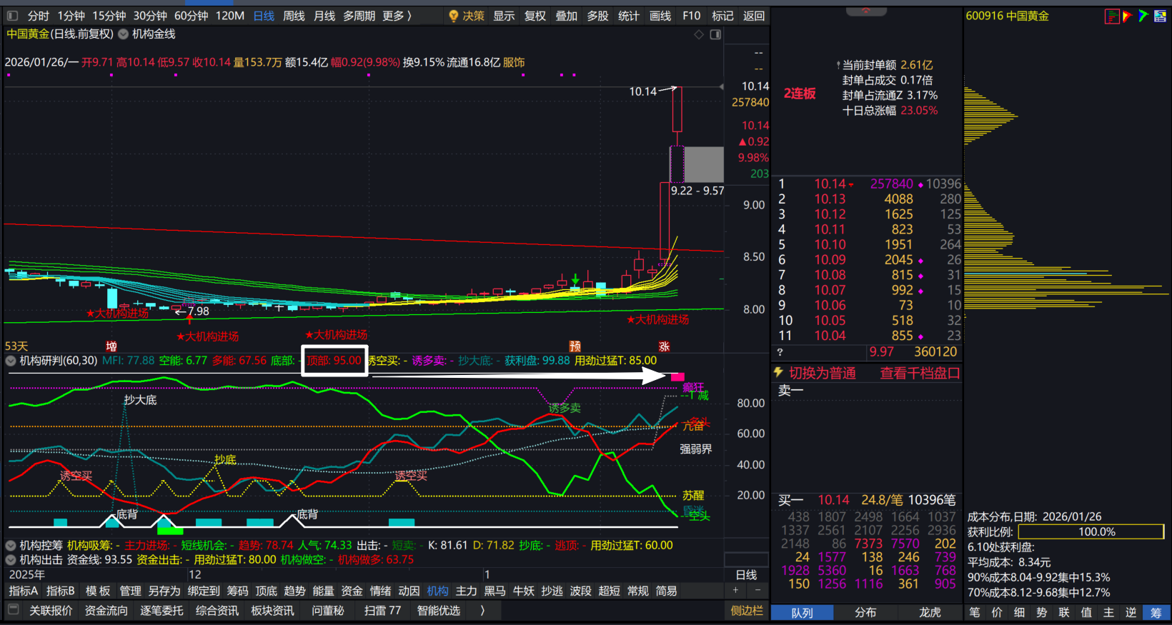Open the 多周期 view
Image resolution: width=1172 pixels, height=625 pixels.
coord(359,16)
